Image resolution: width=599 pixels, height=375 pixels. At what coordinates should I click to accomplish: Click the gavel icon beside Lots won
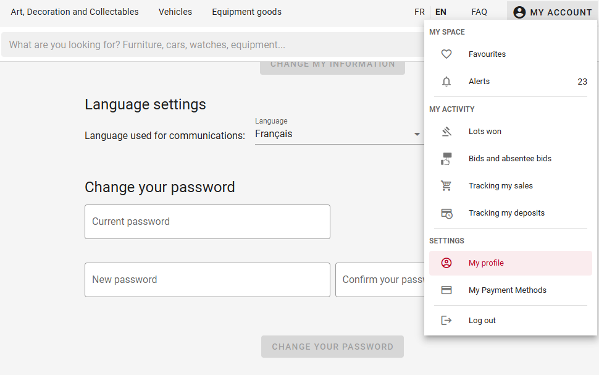point(446,132)
